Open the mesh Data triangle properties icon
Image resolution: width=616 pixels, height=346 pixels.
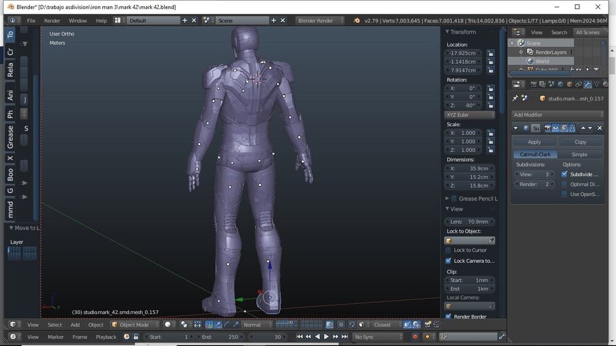tap(597, 85)
